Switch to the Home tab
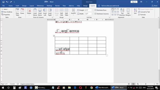This screenshot has height=90, width=160. click(x=10, y=6)
